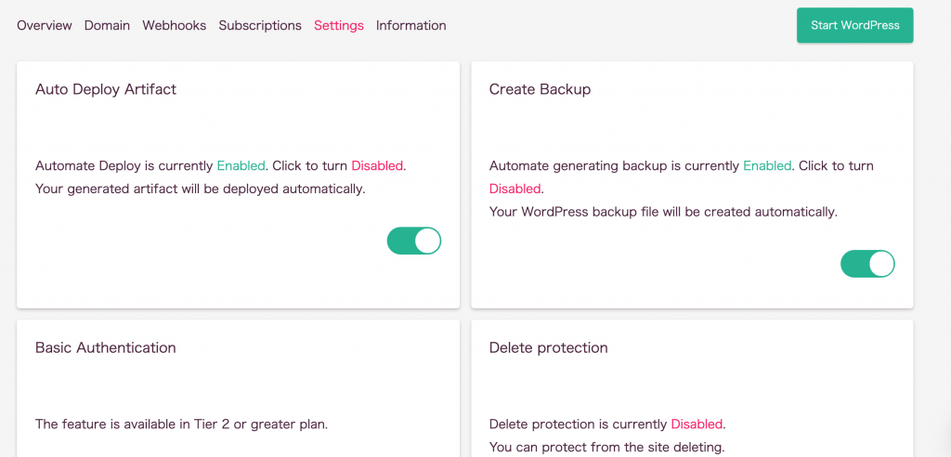Screen dimensions: 951x457
Task: Click Disabled status in Delete protection card
Action: pyautogui.click(x=697, y=424)
